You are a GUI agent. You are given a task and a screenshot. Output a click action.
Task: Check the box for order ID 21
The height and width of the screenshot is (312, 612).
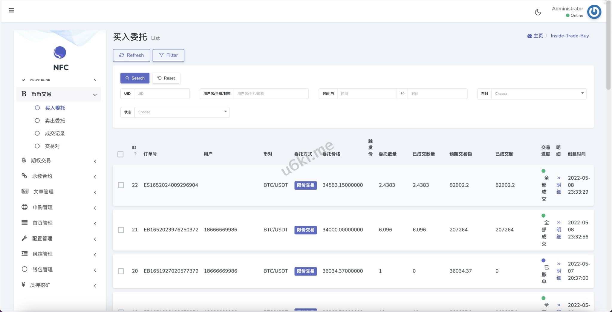point(121,230)
